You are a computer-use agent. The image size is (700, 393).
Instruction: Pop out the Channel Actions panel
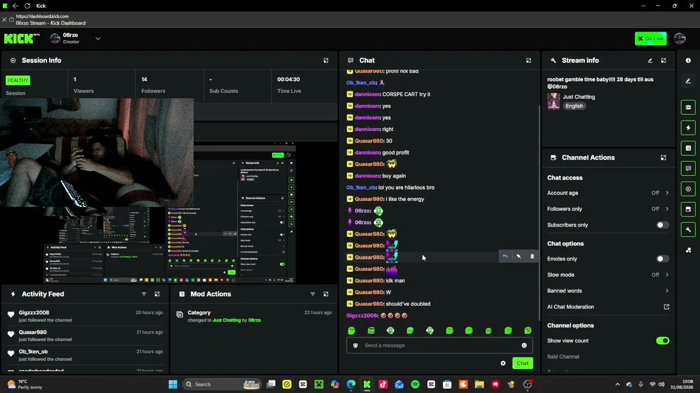coord(663,158)
